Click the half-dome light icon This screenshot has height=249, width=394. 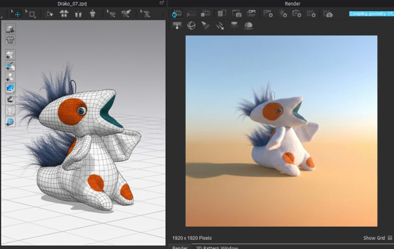249,26
